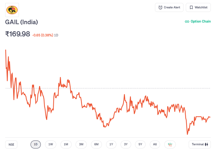Show the 1M price chart
Screen dimensions: 216x154
point(66,144)
